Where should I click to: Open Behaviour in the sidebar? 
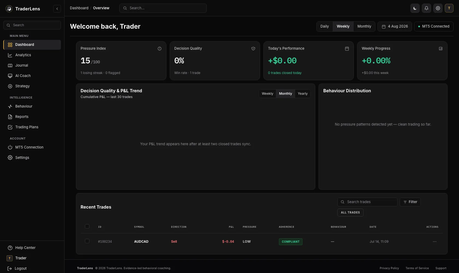(32, 106)
